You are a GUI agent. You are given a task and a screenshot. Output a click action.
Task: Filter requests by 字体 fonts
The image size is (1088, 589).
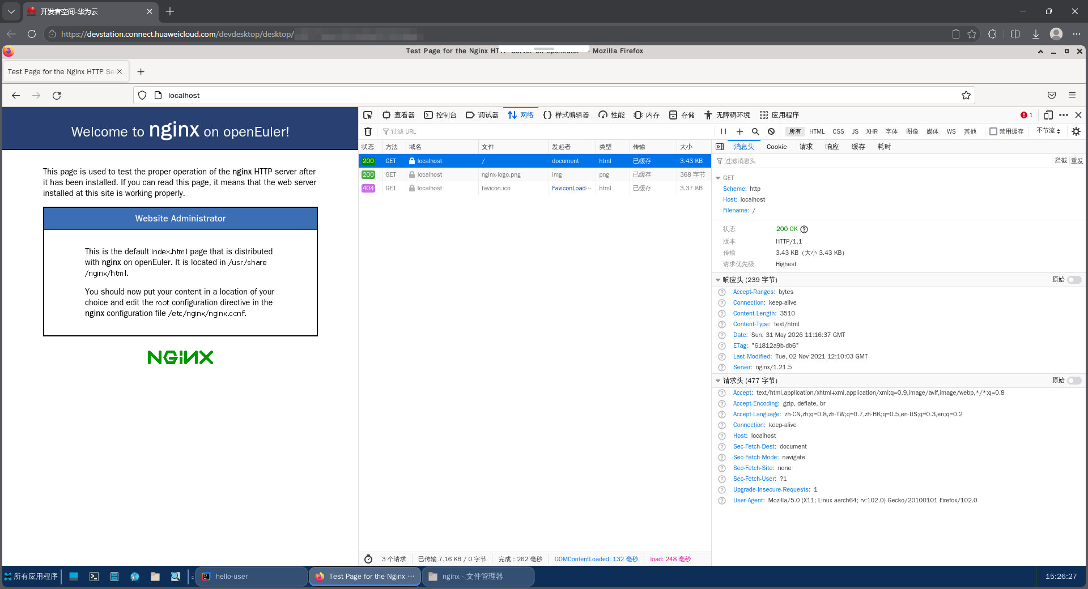click(891, 131)
